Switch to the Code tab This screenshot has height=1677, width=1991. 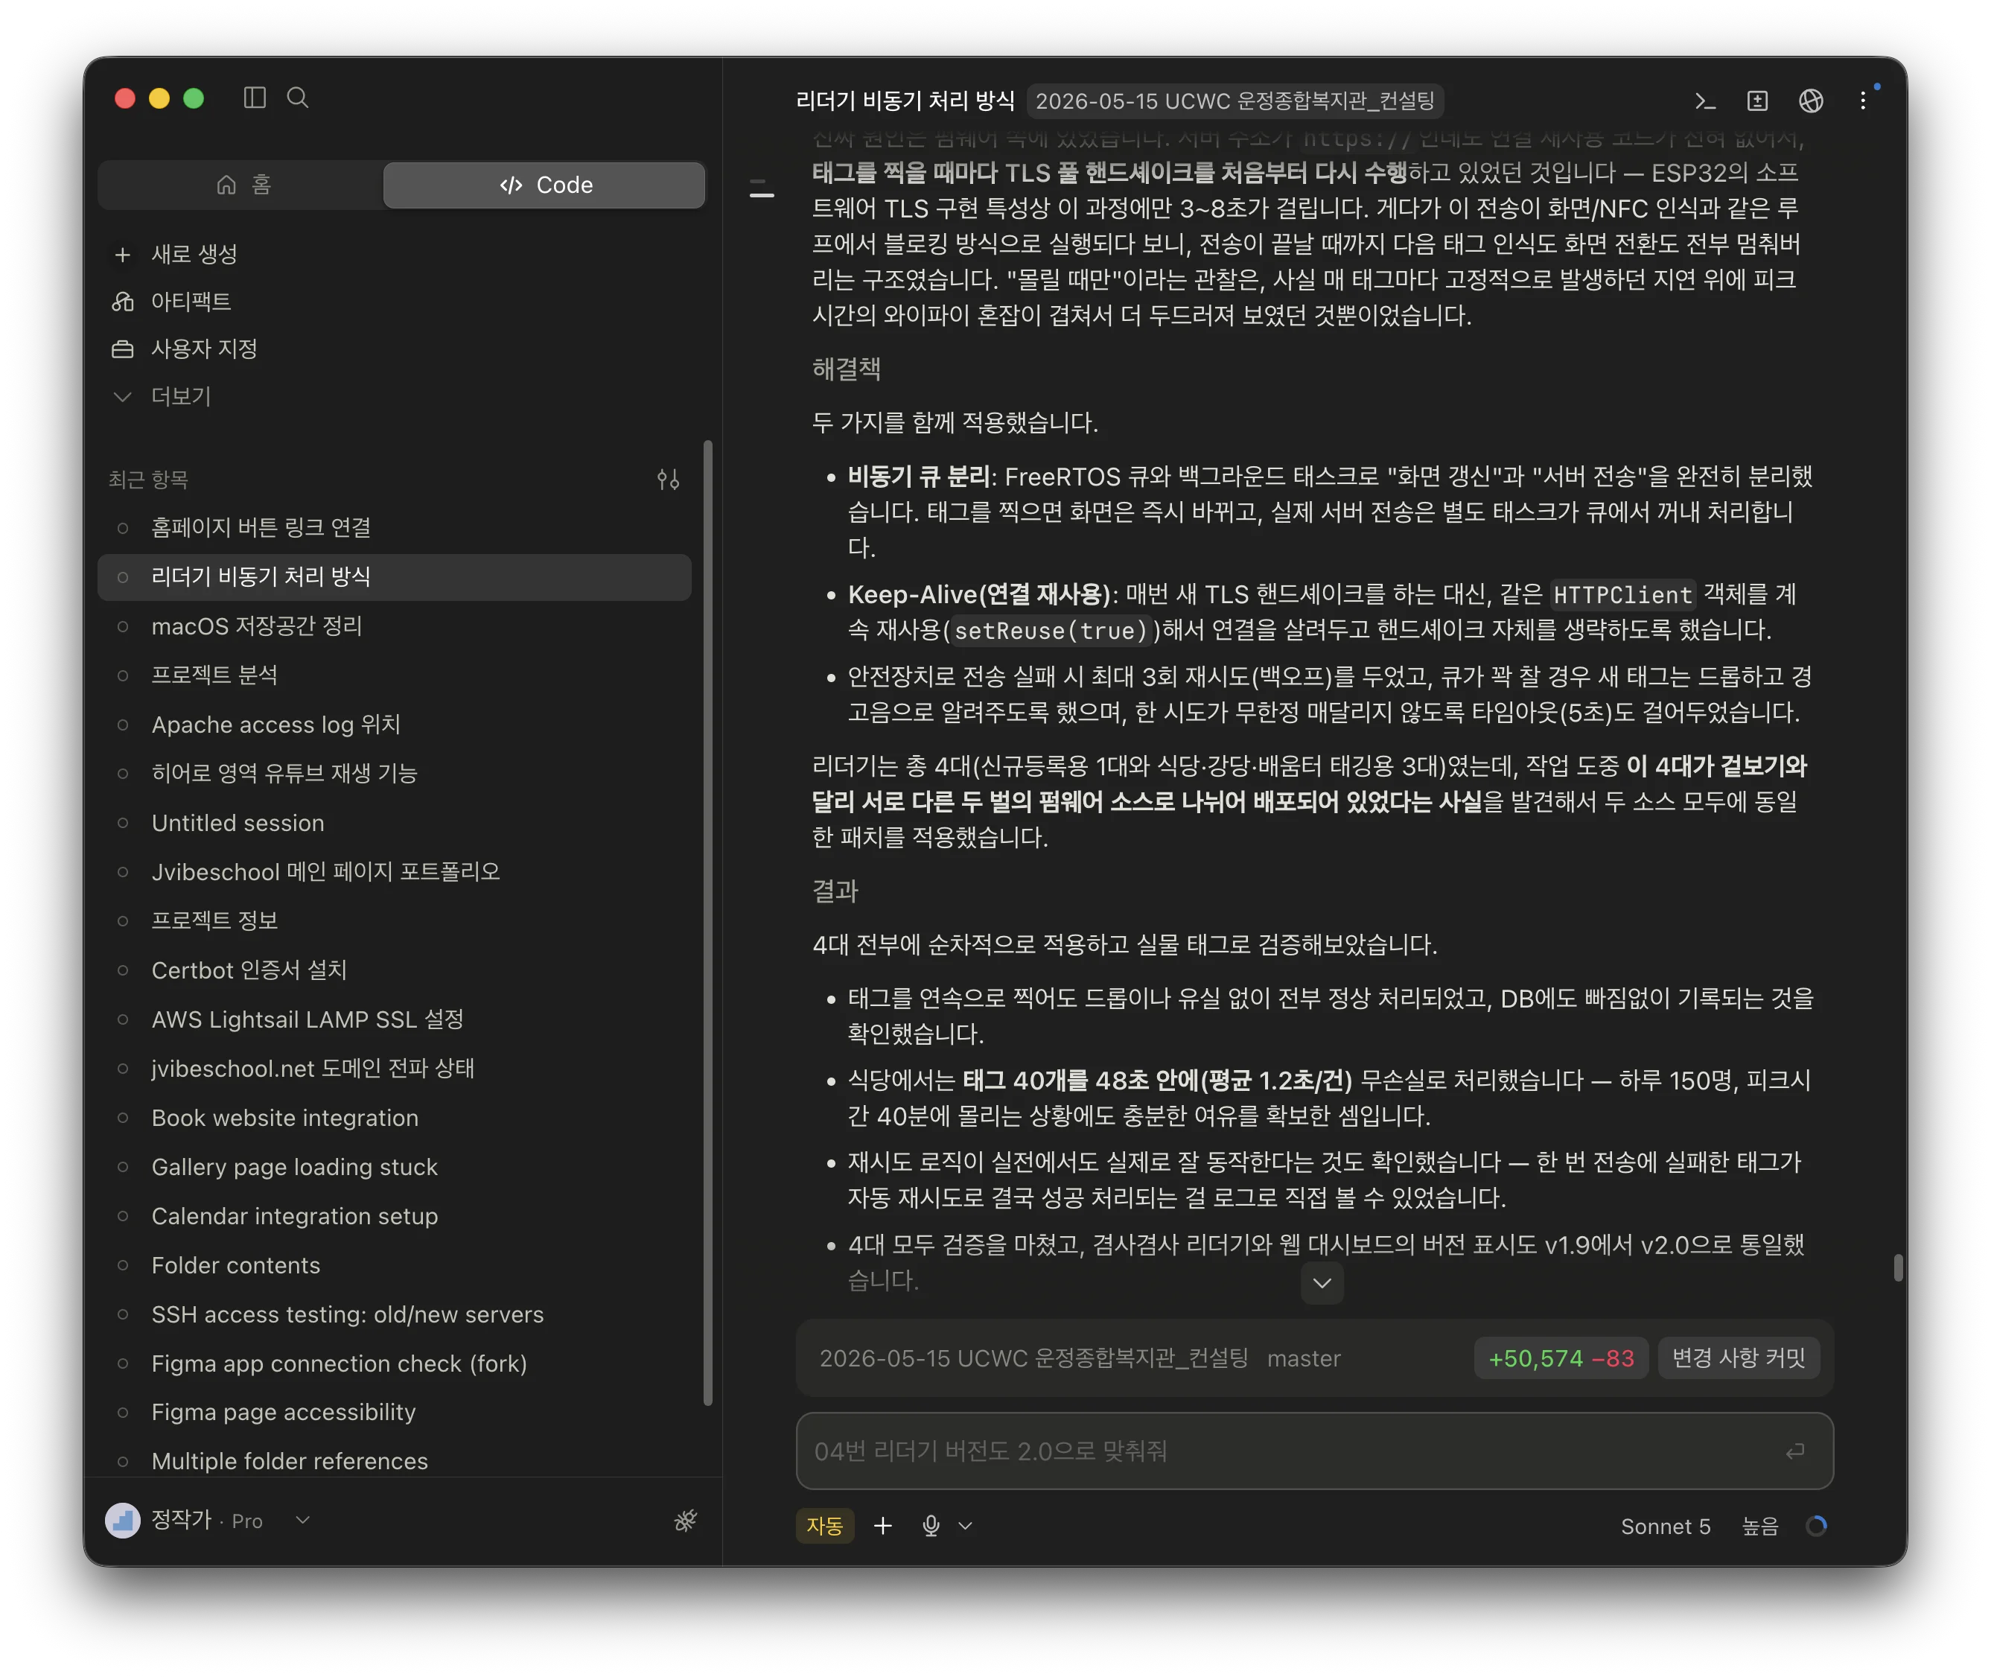tap(544, 185)
